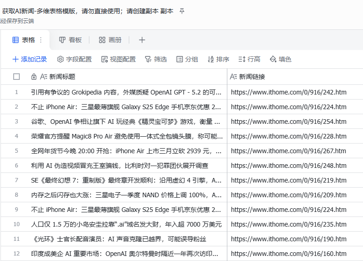Select the title cell about 安圭拉 .ai 域名
363x261 pixels.
(126, 224)
